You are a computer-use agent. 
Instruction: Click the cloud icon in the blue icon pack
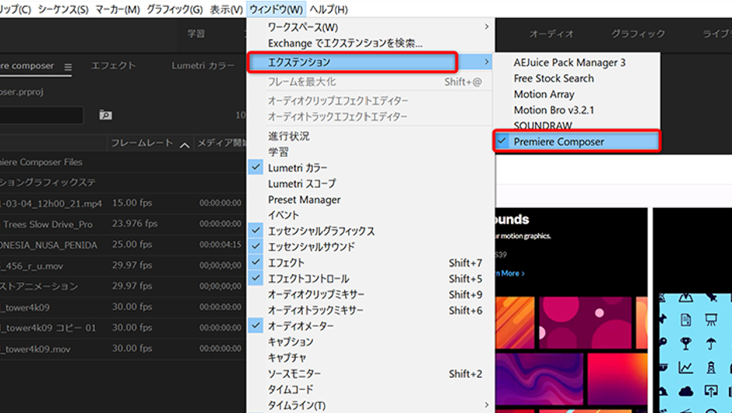686,390
